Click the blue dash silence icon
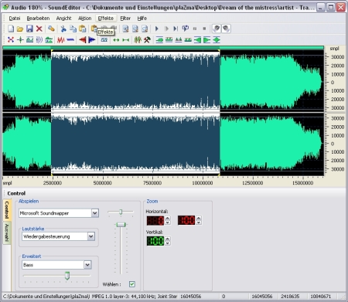 [70, 39]
